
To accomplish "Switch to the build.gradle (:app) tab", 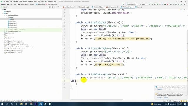I will click(84, 7).
